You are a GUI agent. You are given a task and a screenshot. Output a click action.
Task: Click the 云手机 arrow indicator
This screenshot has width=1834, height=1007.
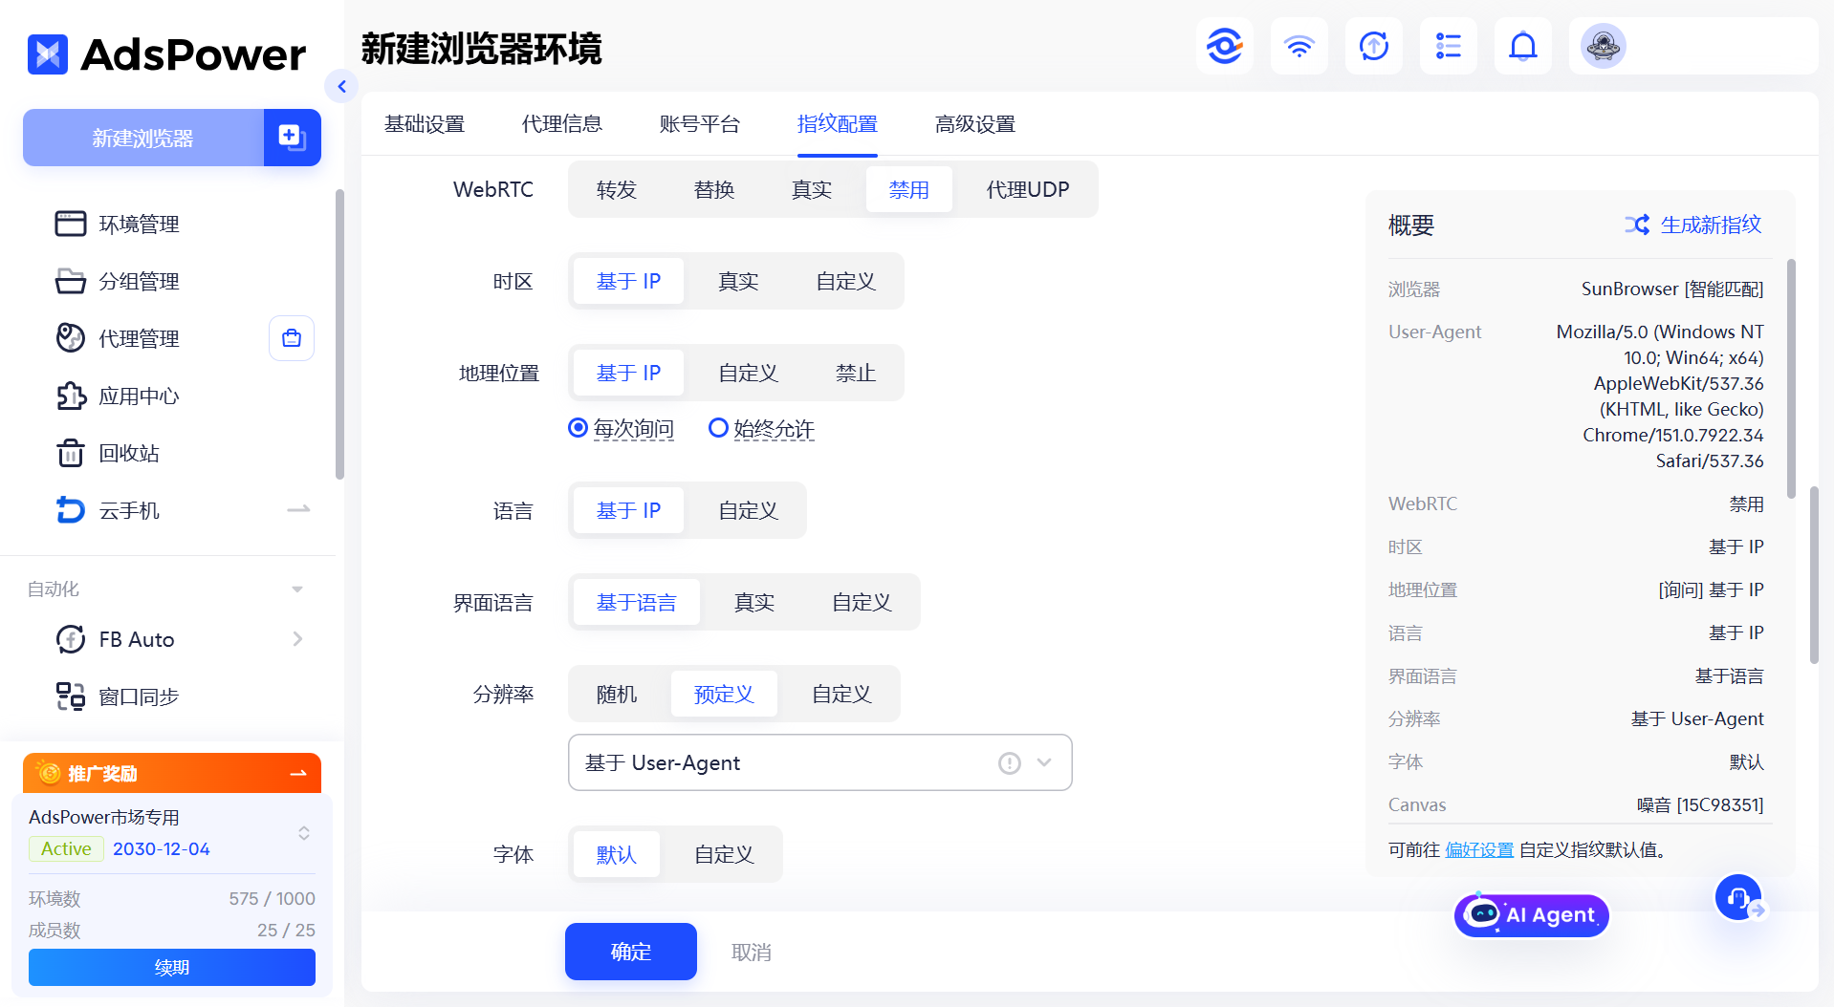pos(298,510)
